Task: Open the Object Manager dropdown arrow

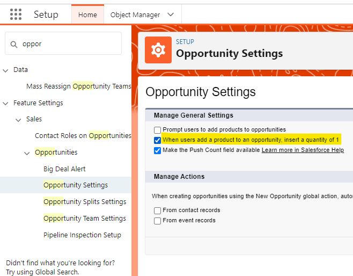Action: pos(171,14)
